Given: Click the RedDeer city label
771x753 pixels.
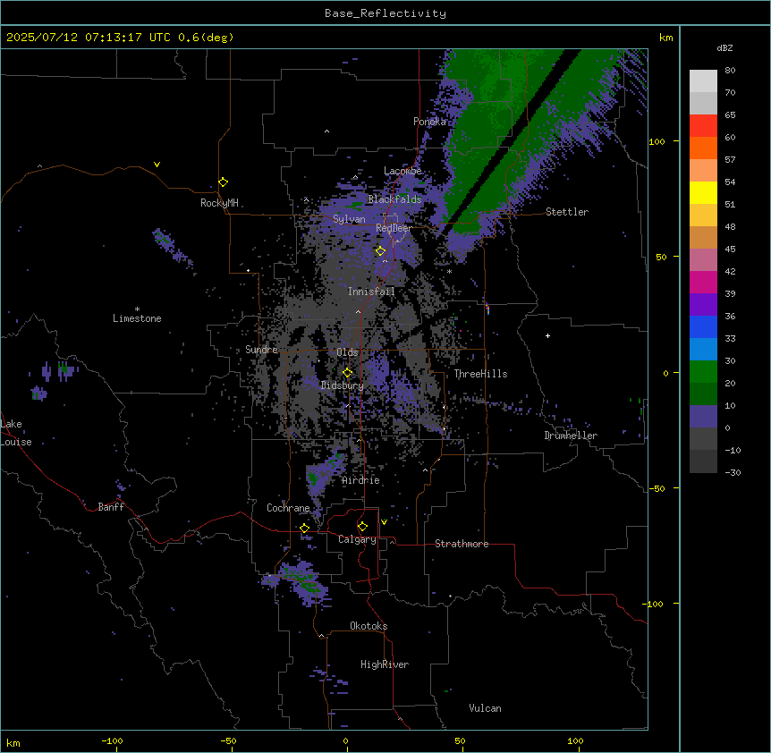Looking at the screenshot, I should coord(394,228).
